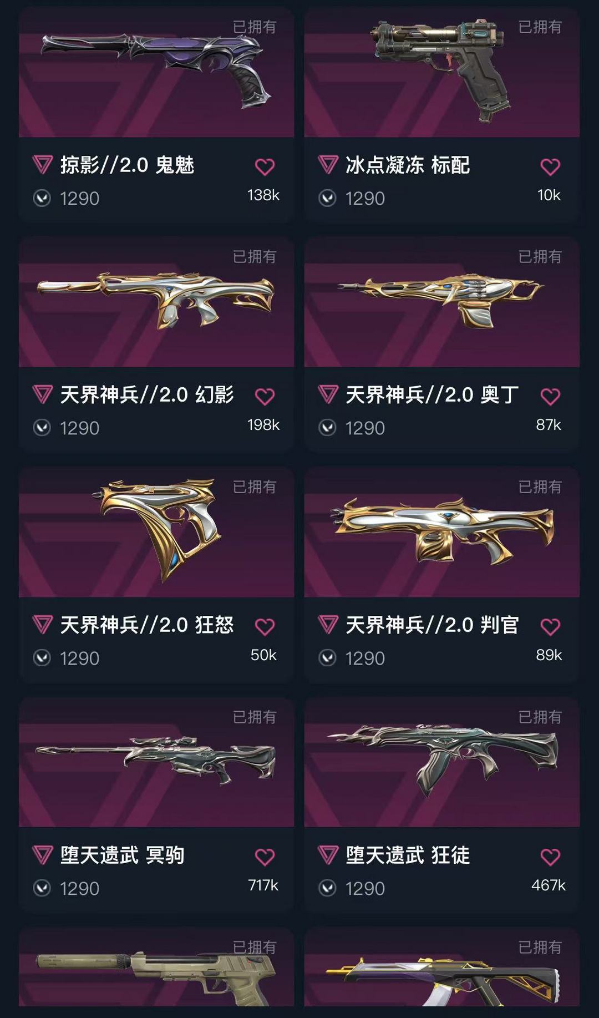Click the tier triangle icon beside 天界神兵//2.0 奥丁
Image resolution: width=599 pixels, height=1018 pixels.
[x=328, y=395]
